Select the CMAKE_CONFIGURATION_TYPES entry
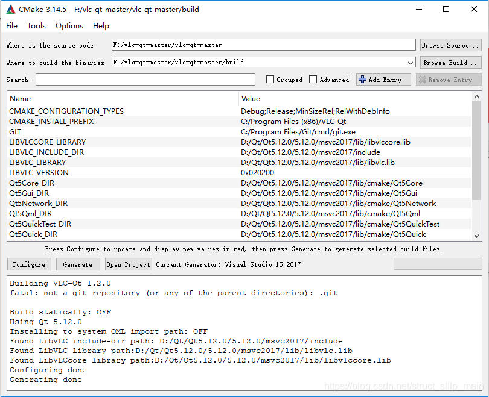 (66, 111)
